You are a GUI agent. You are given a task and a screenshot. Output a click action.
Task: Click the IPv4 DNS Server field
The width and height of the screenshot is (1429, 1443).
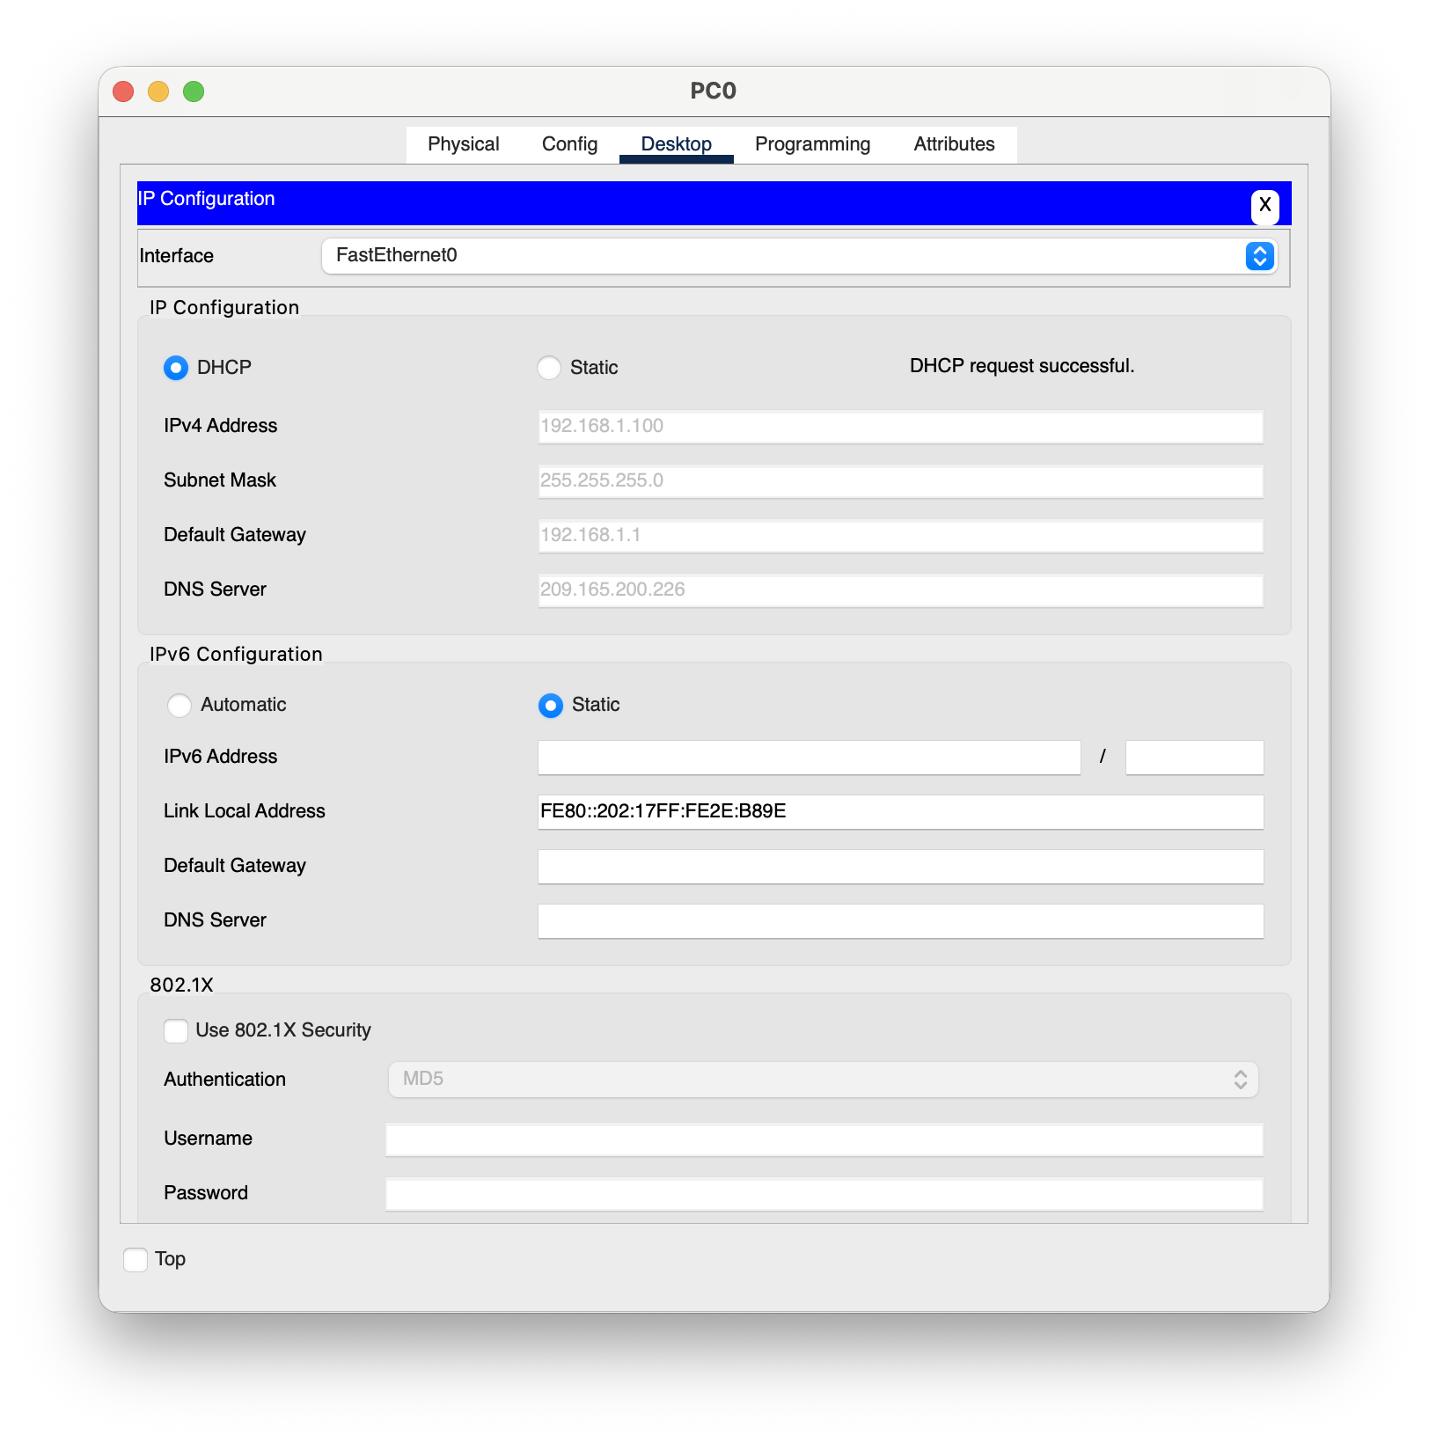(x=900, y=590)
